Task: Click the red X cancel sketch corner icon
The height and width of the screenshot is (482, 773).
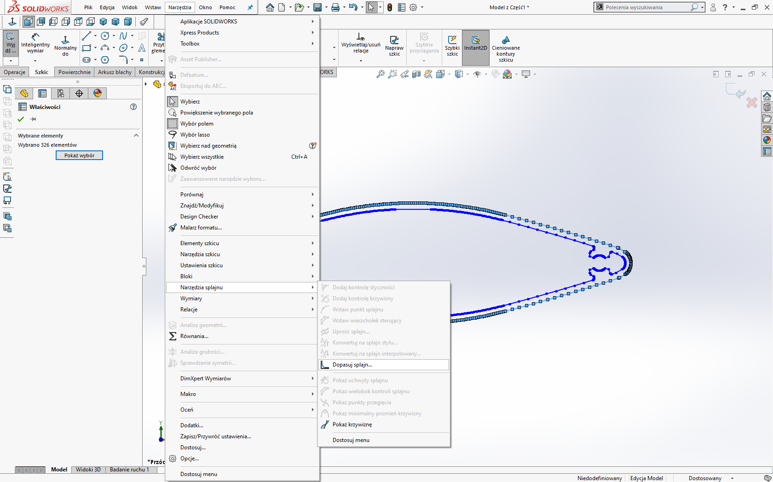Action: point(752,102)
